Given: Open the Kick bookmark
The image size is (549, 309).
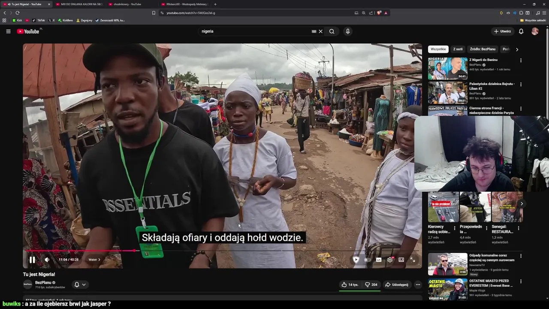Looking at the screenshot, I should click(17, 20).
